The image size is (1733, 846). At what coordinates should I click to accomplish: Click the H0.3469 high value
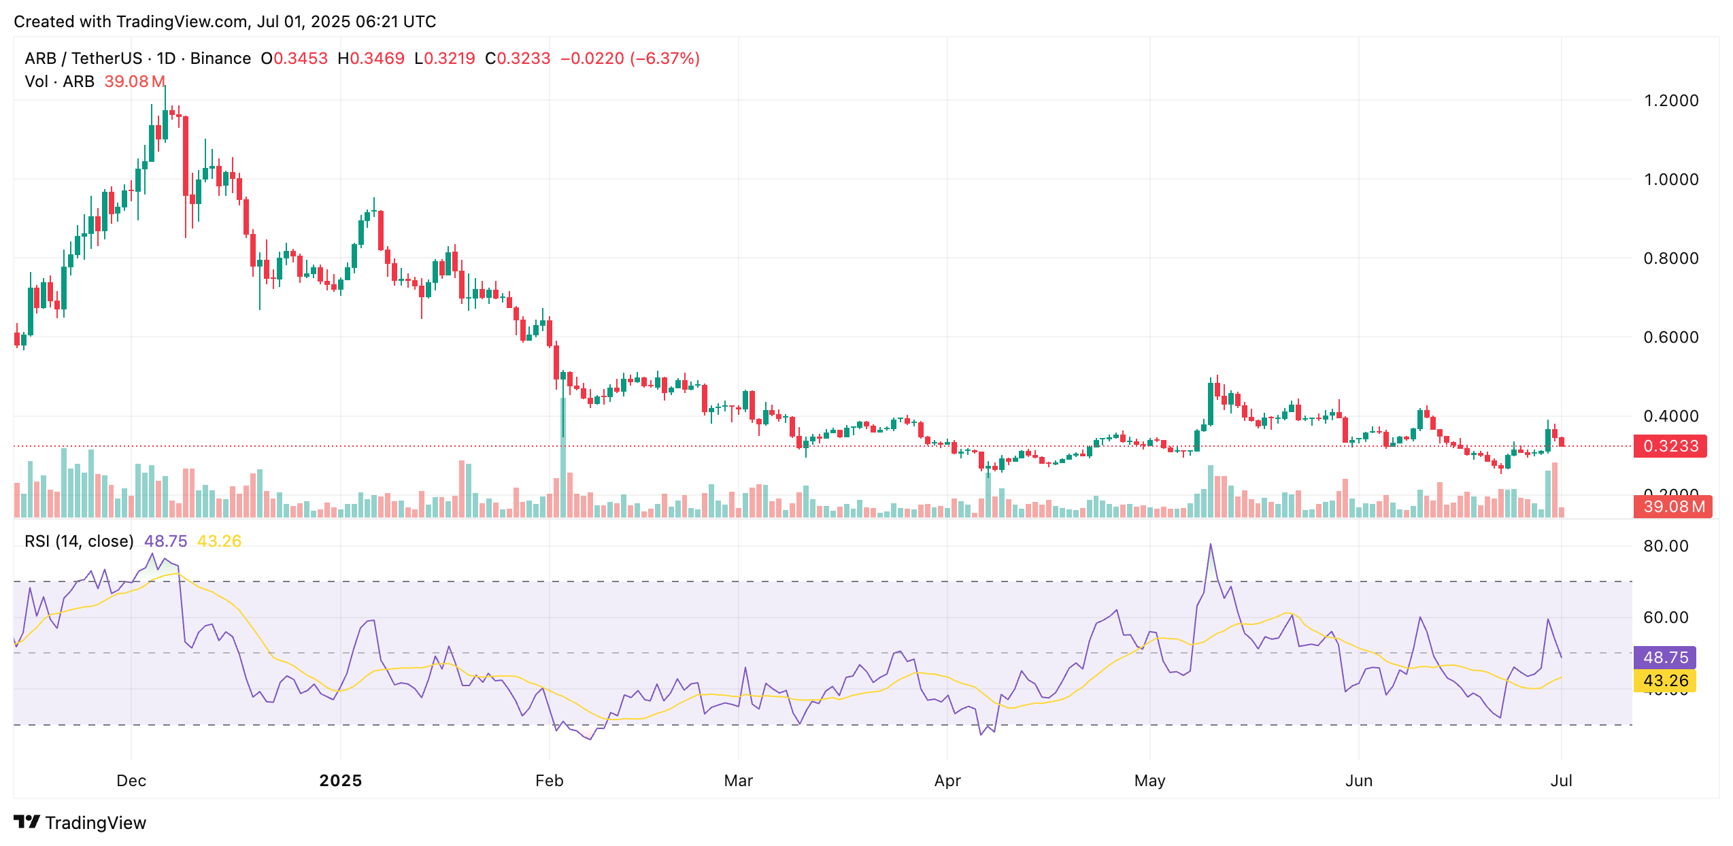tap(373, 58)
